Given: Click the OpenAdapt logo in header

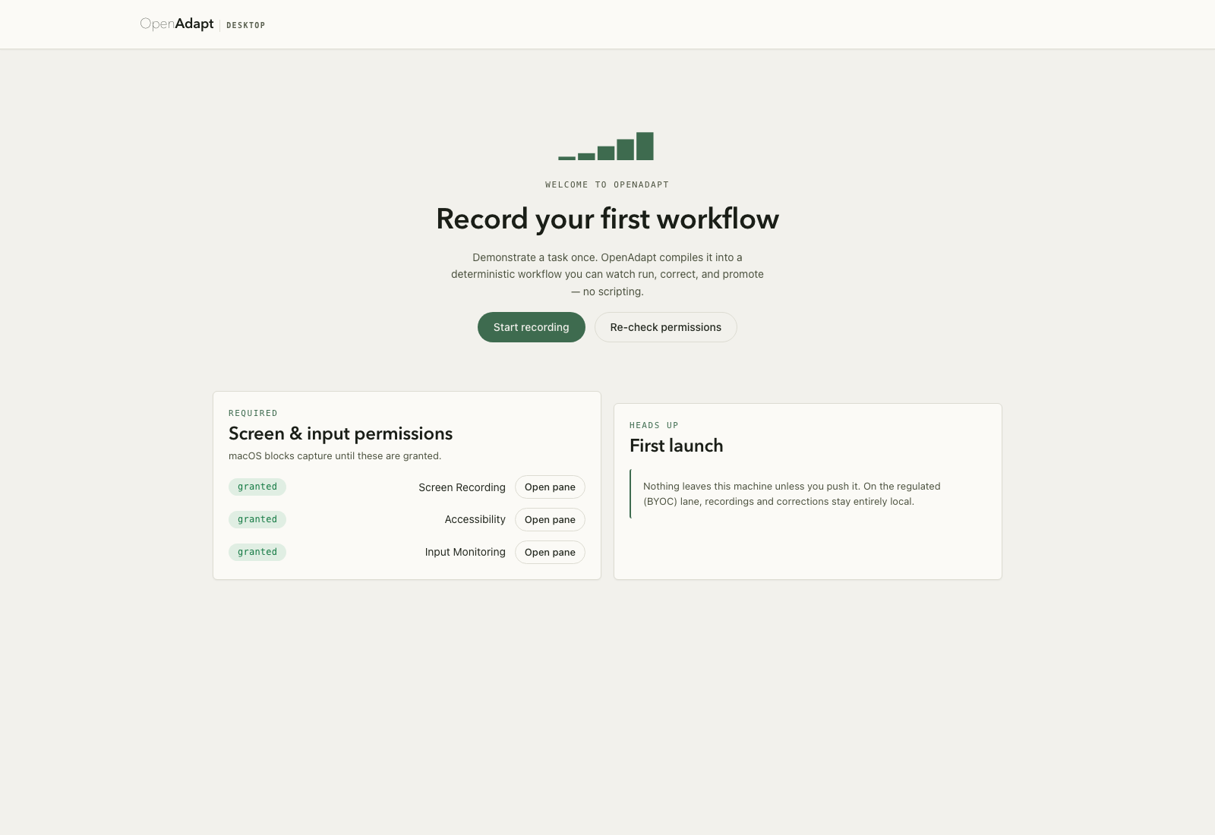Looking at the screenshot, I should [x=177, y=24].
